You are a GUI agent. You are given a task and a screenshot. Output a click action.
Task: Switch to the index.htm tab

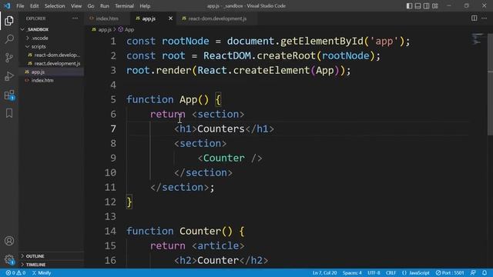click(107, 18)
